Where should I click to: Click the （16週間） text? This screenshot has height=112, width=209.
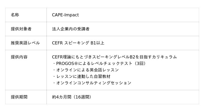(82, 97)
